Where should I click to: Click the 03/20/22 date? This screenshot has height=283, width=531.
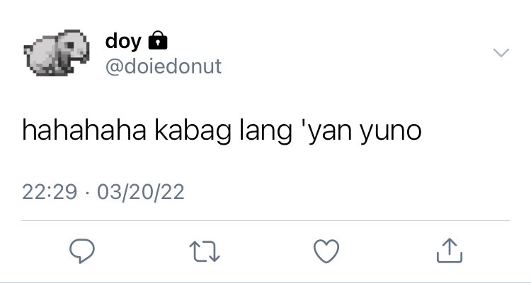(x=141, y=192)
